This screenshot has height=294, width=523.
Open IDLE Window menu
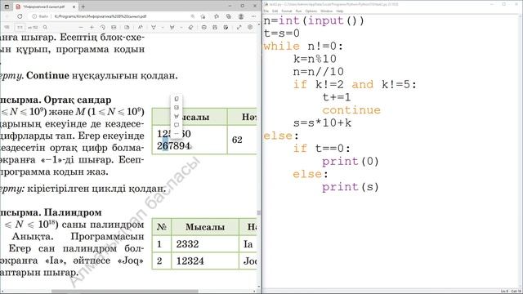coord(327,11)
